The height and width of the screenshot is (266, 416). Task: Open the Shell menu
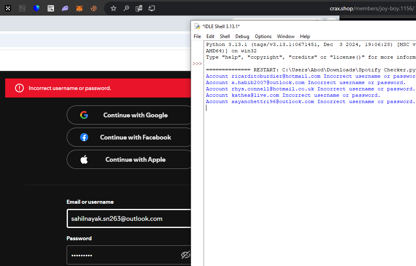tap(225, 36)
